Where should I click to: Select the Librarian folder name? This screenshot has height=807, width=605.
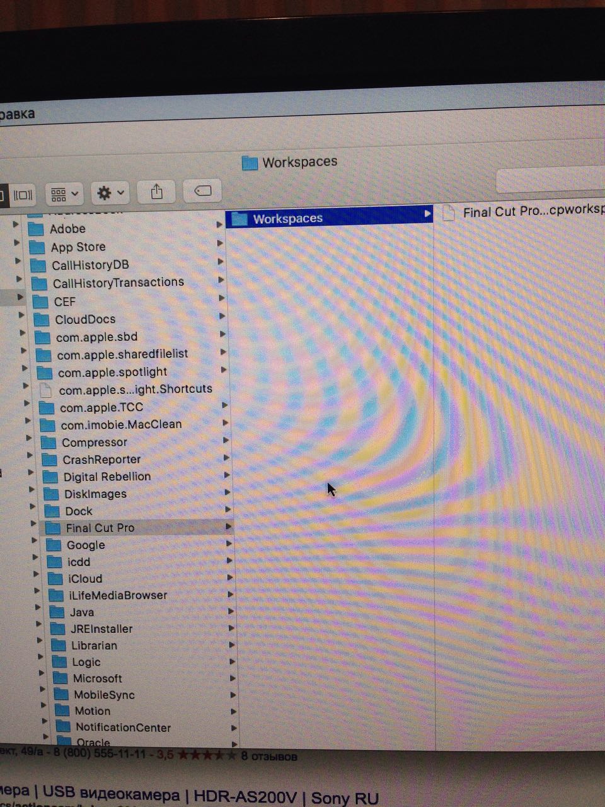click(x=94, y=646)
